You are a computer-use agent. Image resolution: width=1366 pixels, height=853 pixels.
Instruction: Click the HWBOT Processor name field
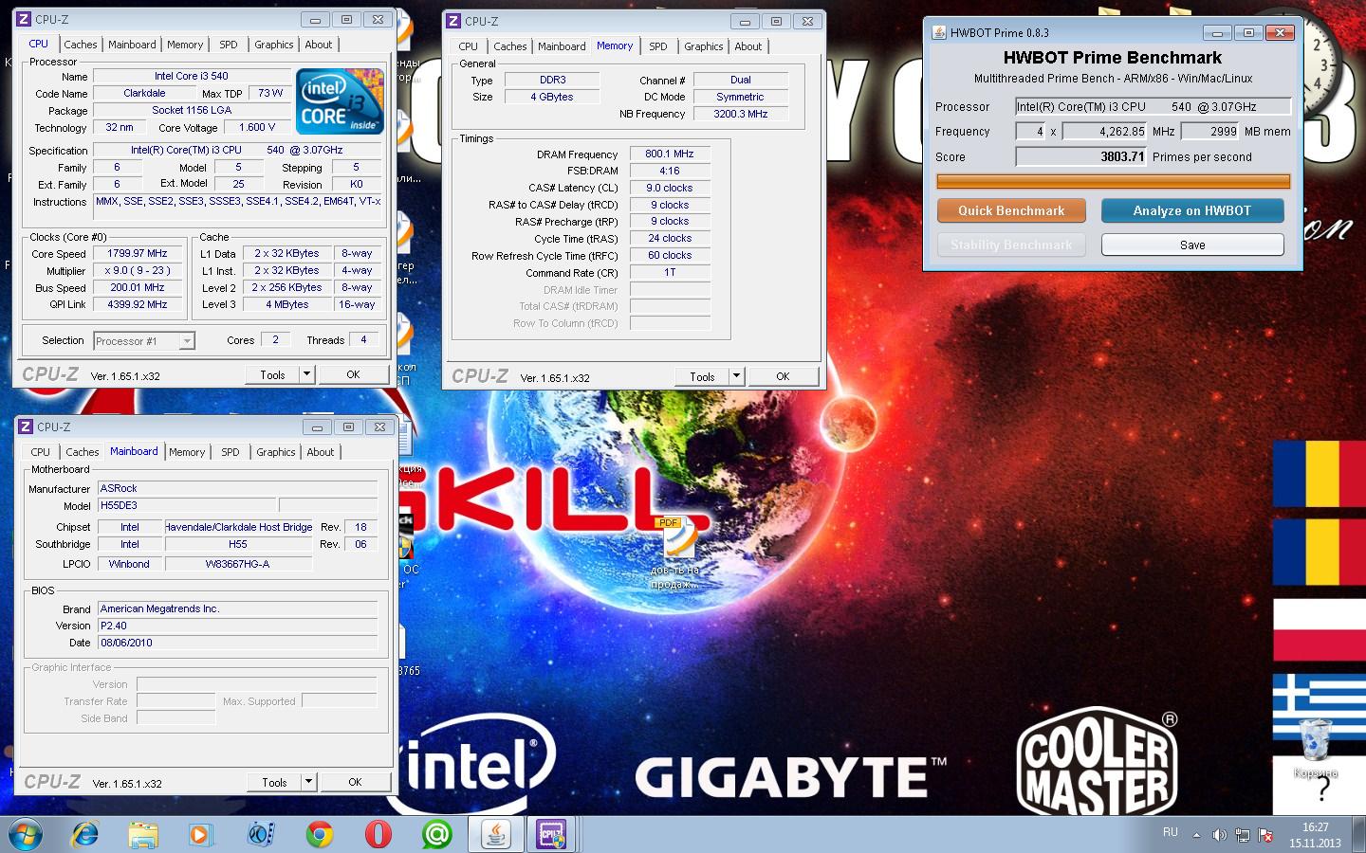1154,107
